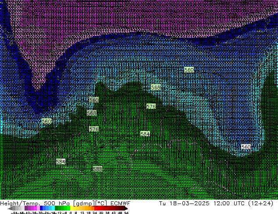Click the 560 label in the upper light-blue area

pyautogui.click(x=189, y=70)
